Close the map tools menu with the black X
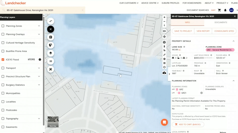 [x=51, y=29]
